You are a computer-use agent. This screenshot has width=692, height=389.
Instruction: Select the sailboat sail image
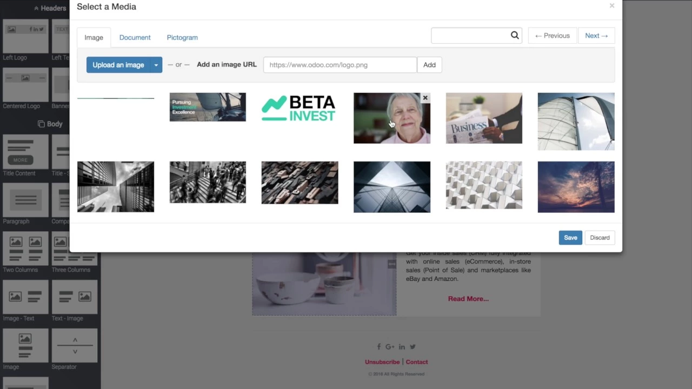coord(576,122)
